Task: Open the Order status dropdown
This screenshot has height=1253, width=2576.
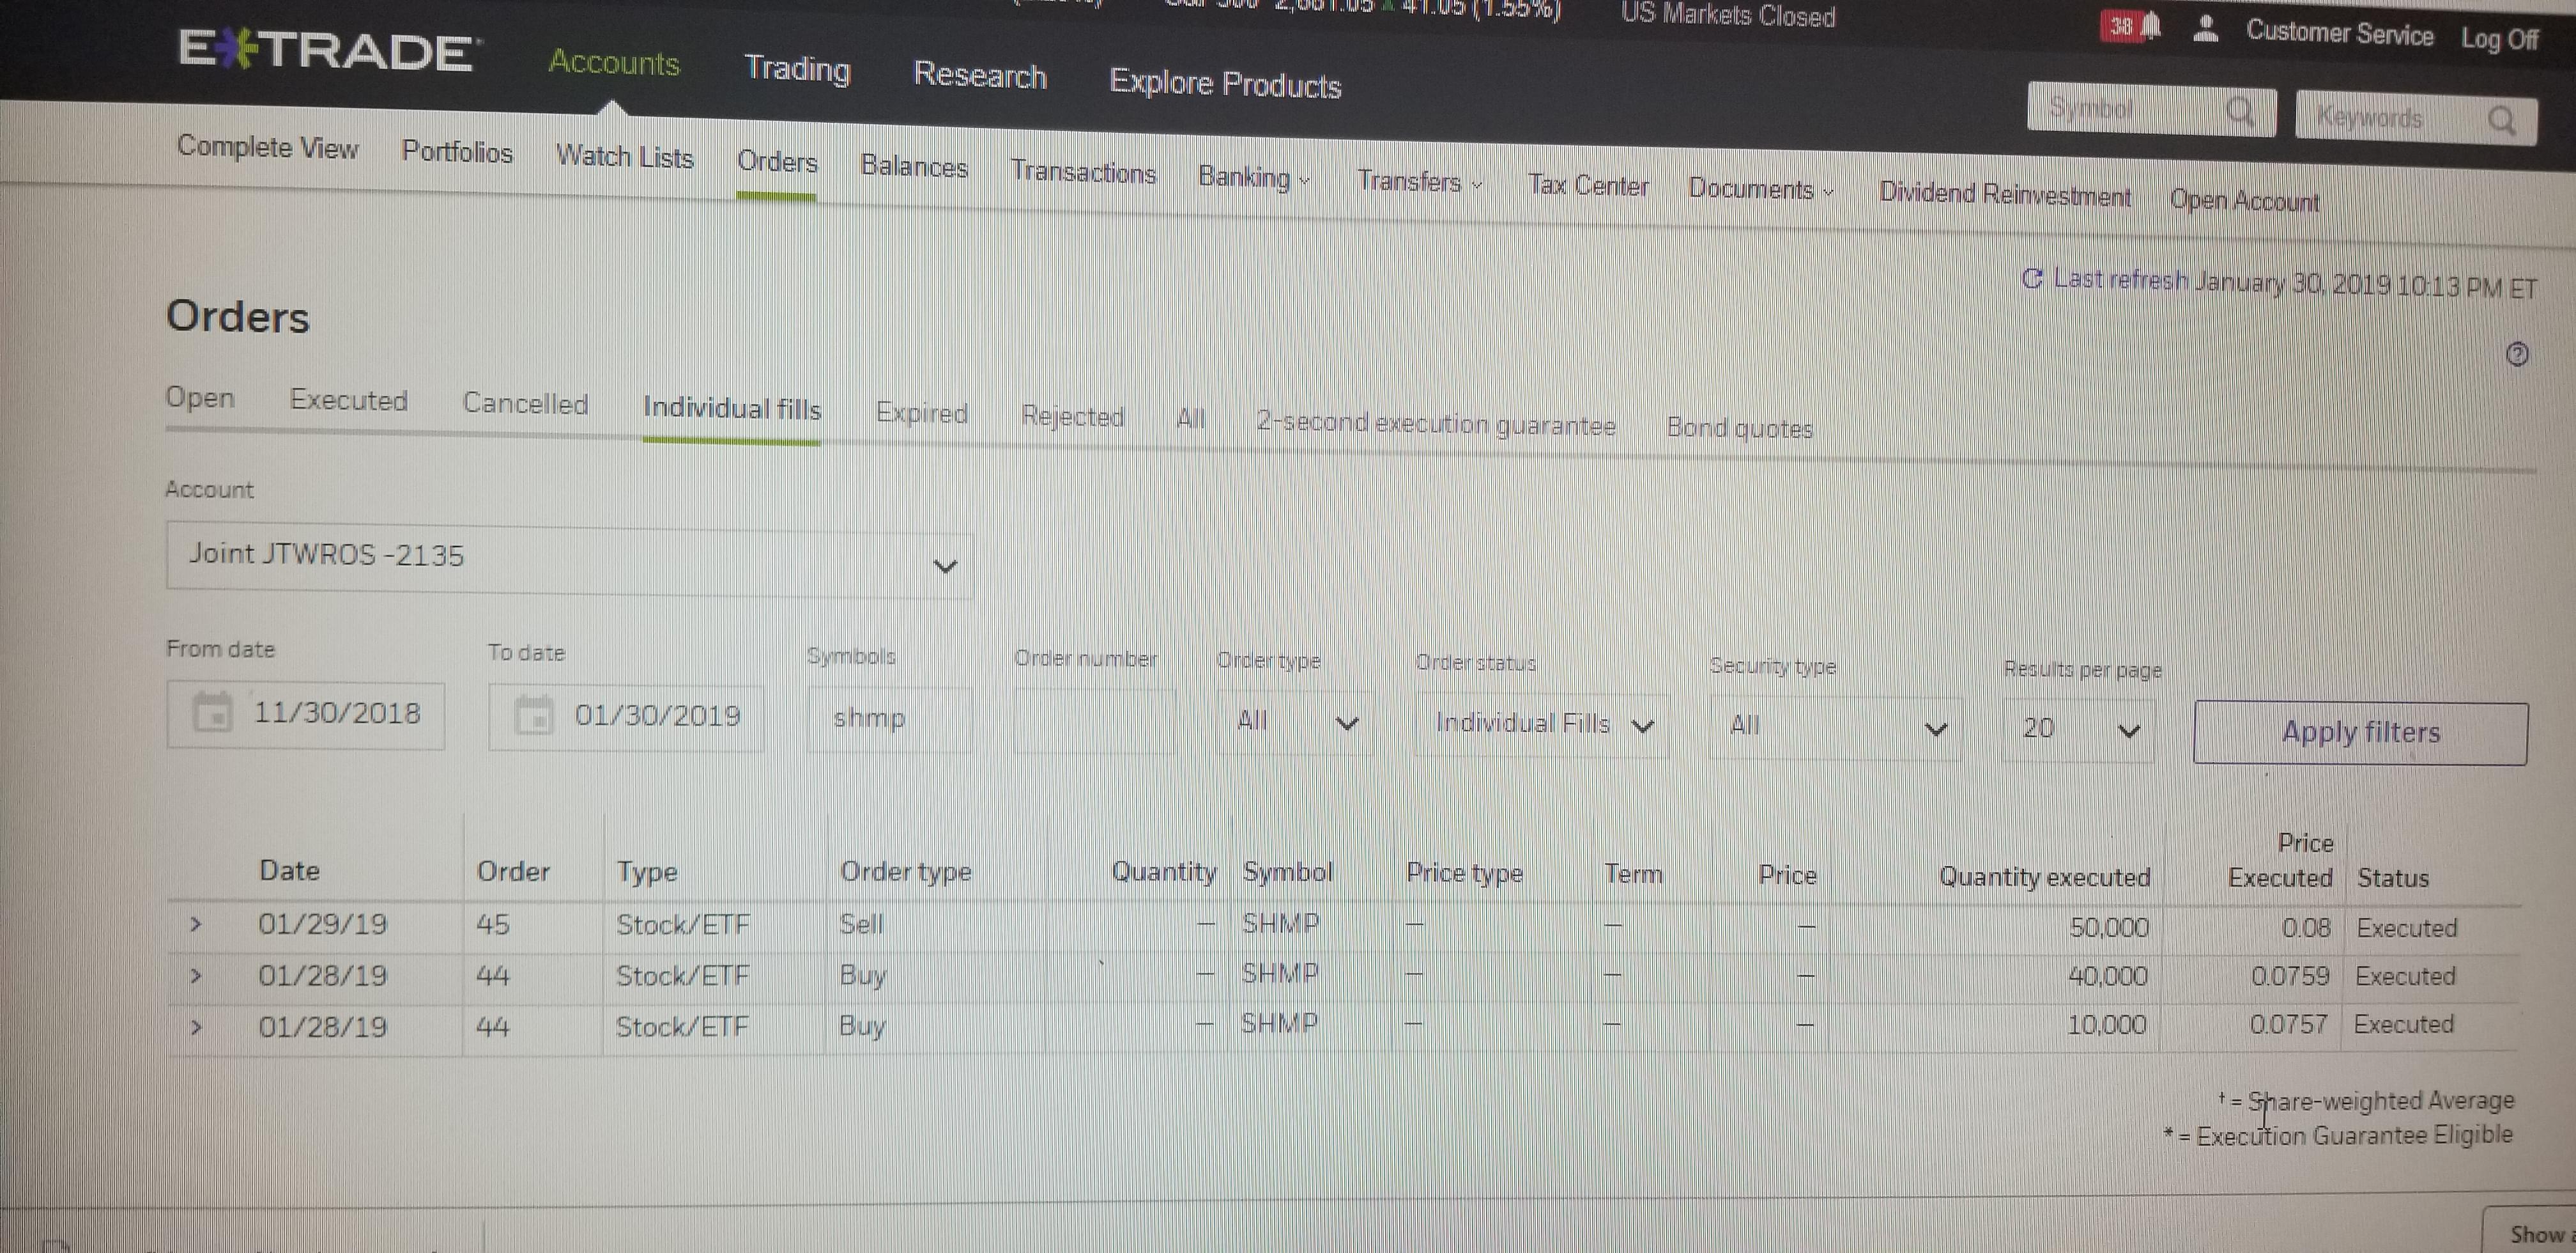Action: [1541, 724]
